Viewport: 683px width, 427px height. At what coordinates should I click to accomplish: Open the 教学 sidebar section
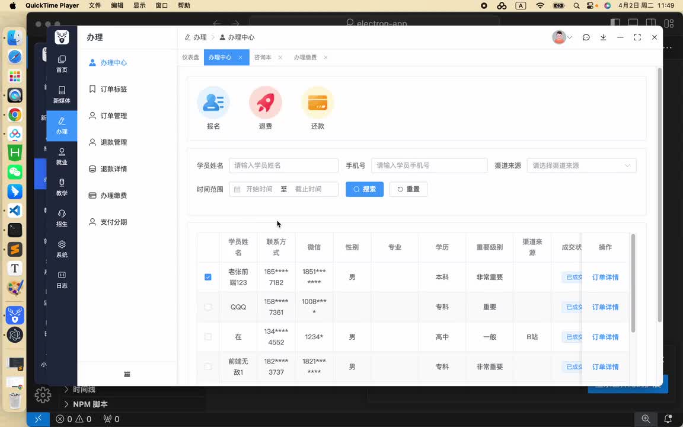pyautogui.click(x=62, y=188)
